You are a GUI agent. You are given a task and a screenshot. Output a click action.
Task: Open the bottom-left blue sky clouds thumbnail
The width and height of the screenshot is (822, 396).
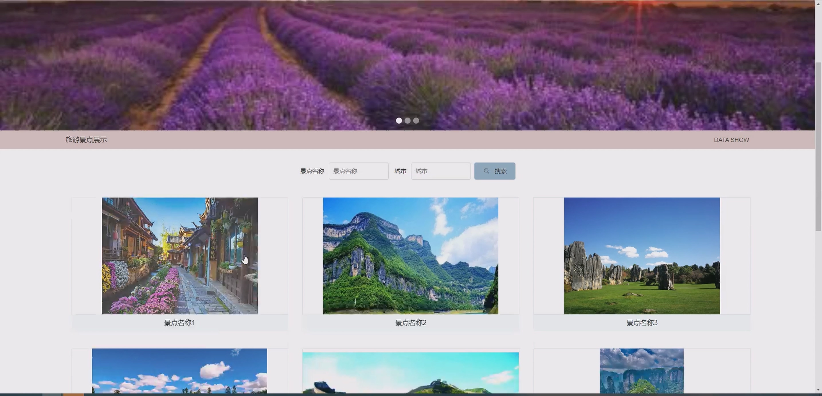tap(179, 371)
